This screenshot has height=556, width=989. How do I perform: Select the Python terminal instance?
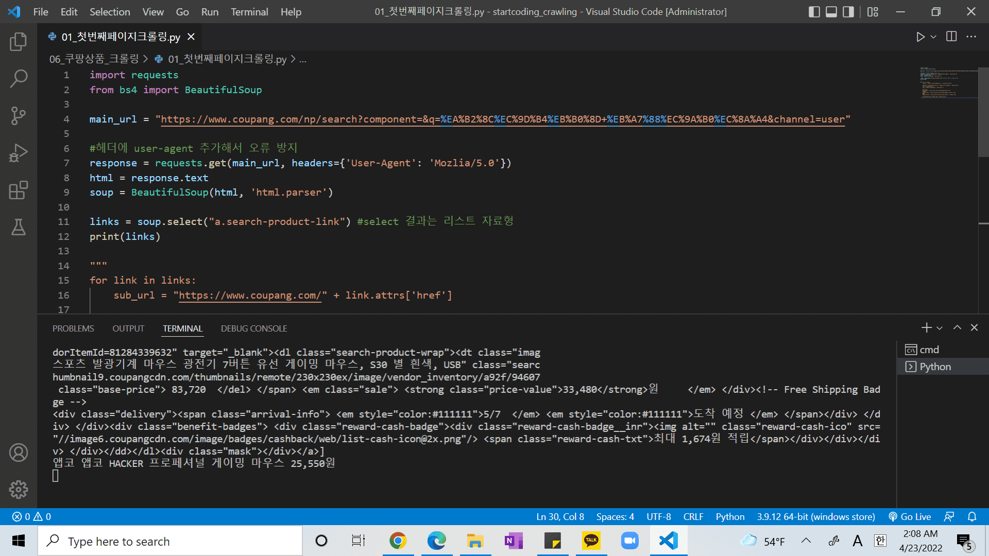tap(943, 367)
